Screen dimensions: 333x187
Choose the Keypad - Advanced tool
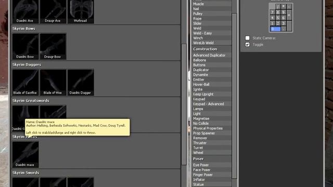212,104
